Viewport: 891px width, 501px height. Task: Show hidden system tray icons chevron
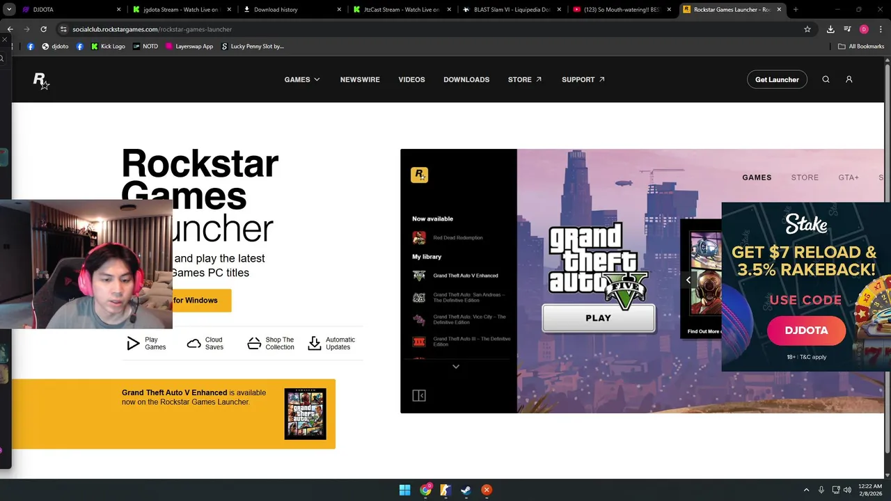(x=806, y=490)
